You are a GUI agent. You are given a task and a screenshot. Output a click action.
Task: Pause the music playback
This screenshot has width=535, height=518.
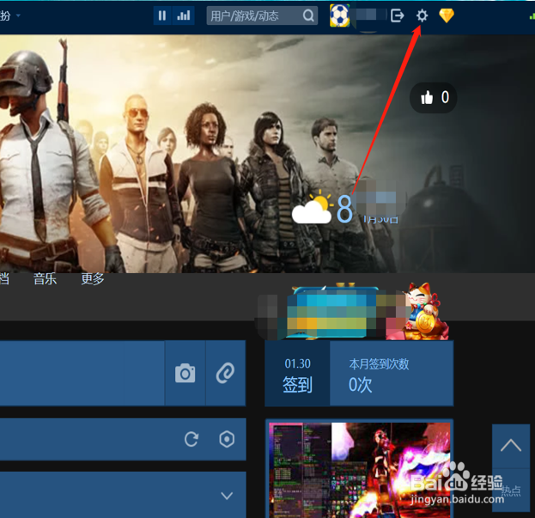(x=162, y=15)
